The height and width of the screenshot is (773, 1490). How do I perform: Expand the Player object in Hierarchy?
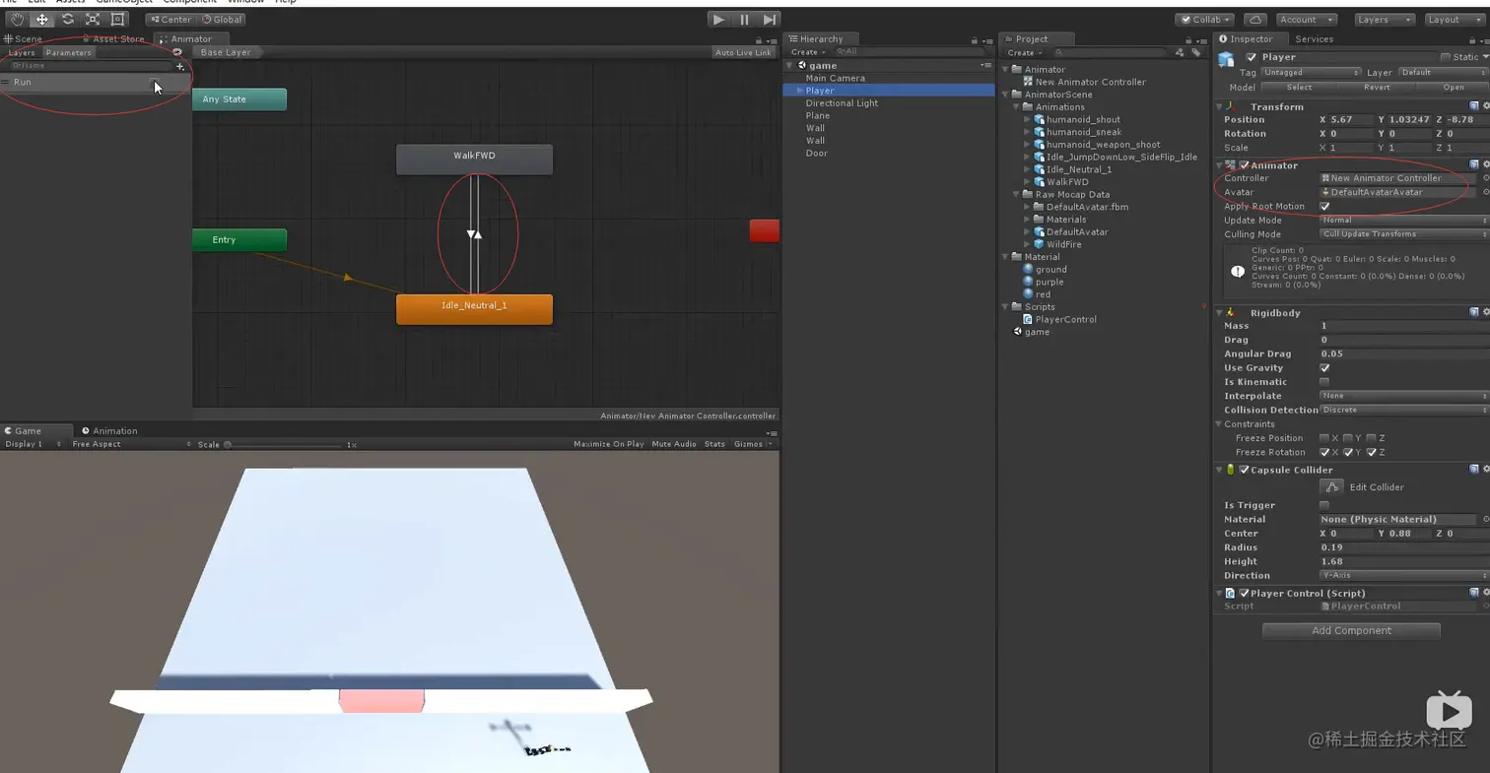click(x=800, y=91)
